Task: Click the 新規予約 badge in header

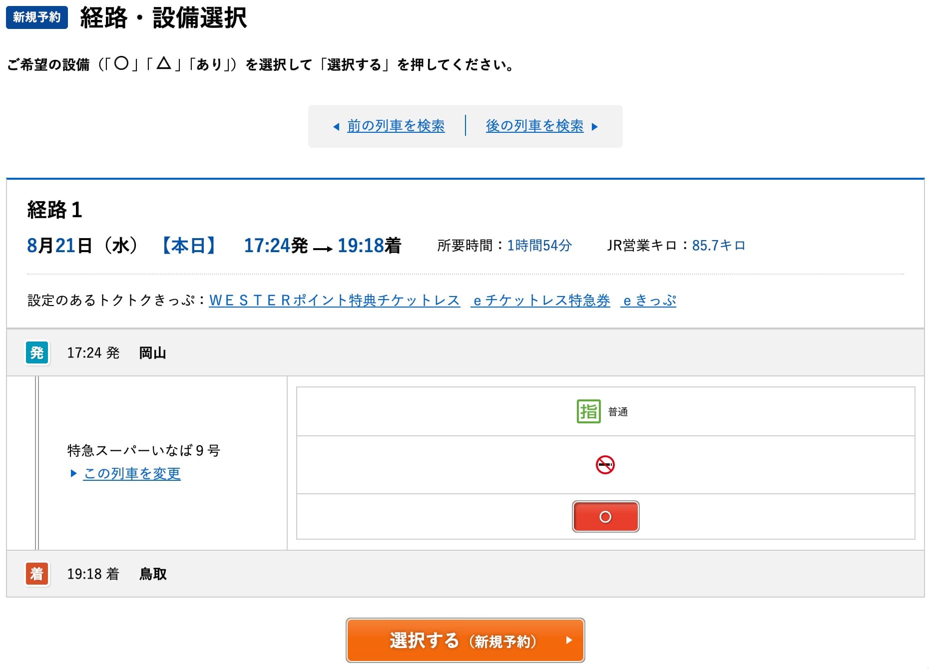Action: click(37, 17)
